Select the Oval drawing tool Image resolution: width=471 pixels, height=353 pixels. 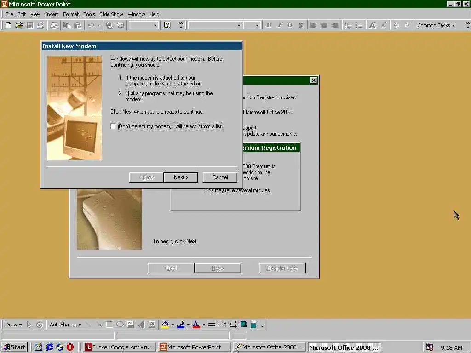point(120,325)
